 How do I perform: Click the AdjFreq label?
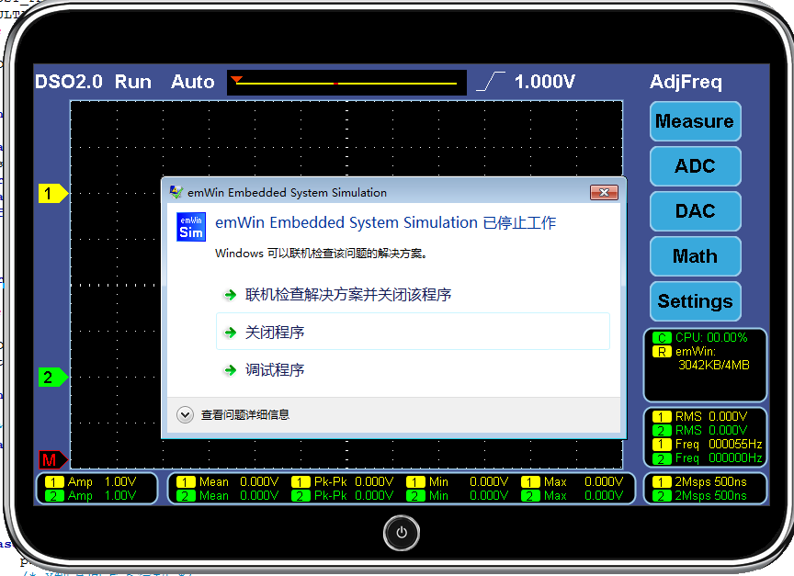pos(686,83)
